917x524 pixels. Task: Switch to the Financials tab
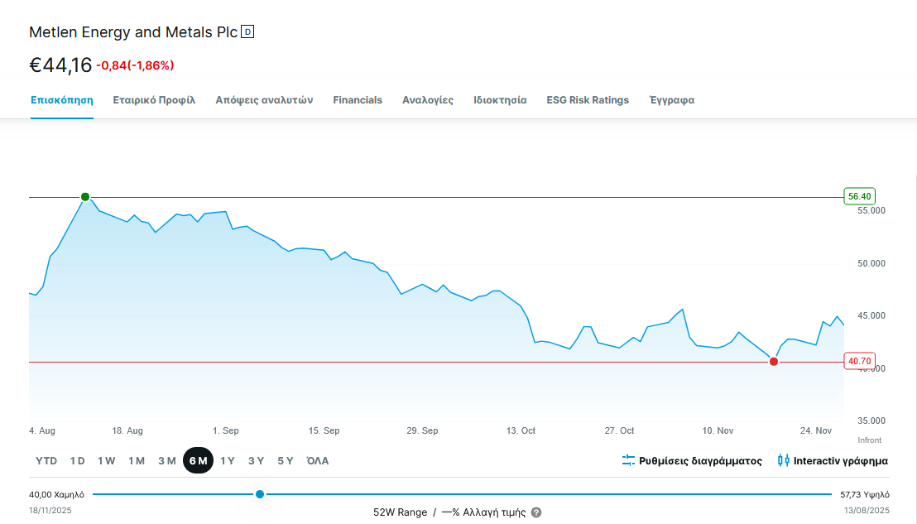(x=358, y=100)
